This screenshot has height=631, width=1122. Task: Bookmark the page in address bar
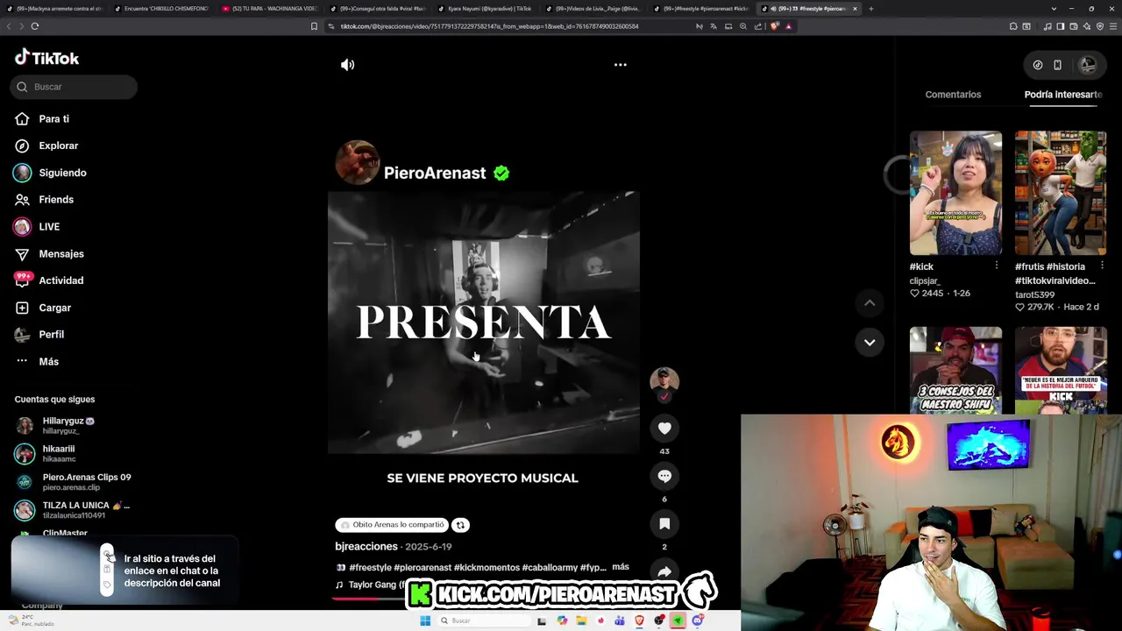click(314, 26)
